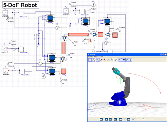Select the Body 1 red block
Viewport: 167px width, 122px height.
click(x=63, y=71)
